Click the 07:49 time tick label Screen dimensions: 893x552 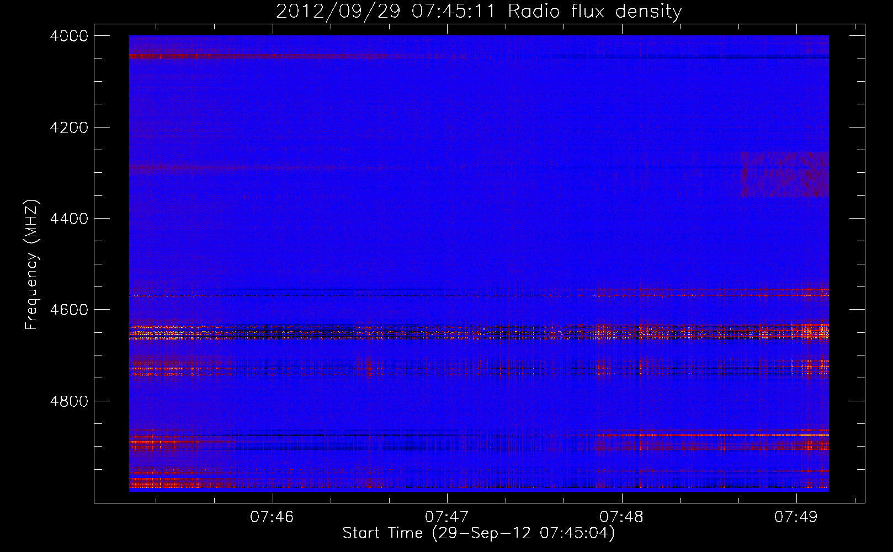[x=796, y=517]
